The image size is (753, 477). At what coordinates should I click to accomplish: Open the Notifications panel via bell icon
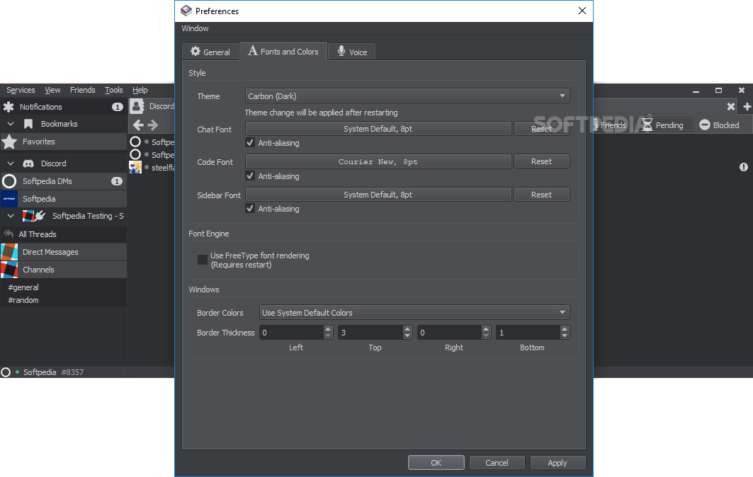pyautogui.click(x=9, y=106)
